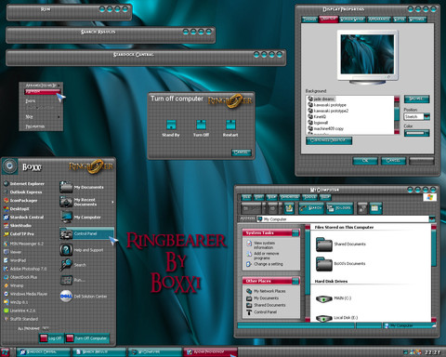
Task: Open WordPad from the start menu
Action: coord(15,260)
